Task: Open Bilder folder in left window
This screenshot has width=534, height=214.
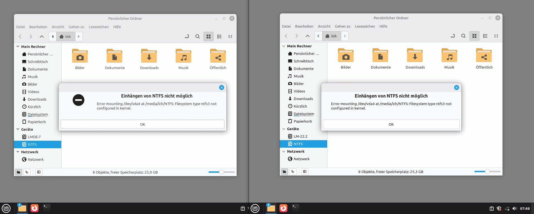Action: 80,59
